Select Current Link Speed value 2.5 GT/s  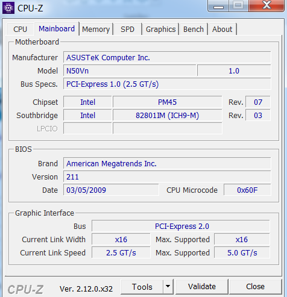click(121, 252)
